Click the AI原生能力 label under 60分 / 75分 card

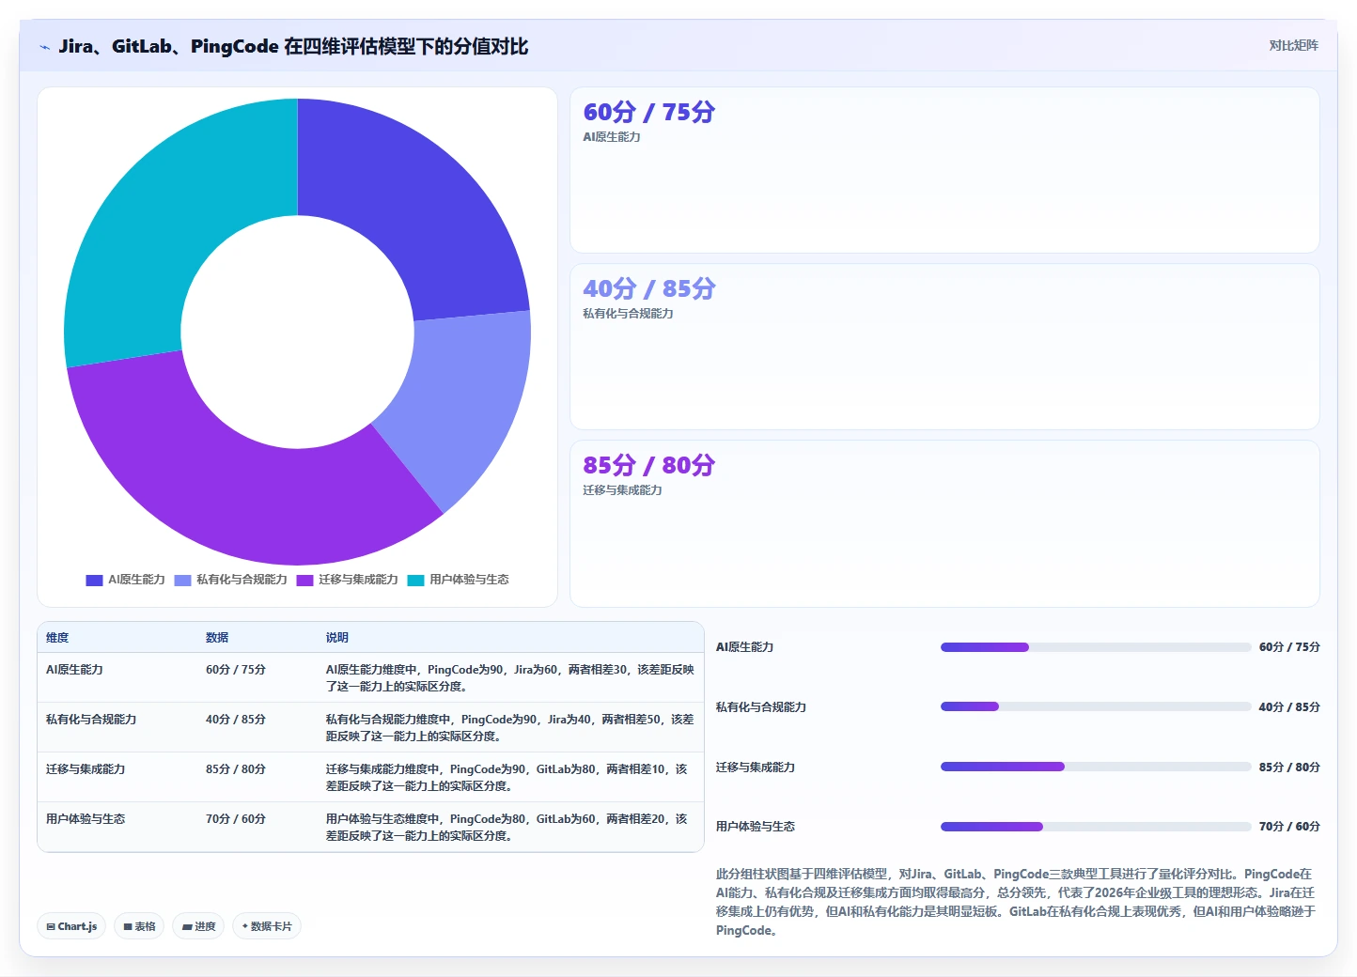612,137
